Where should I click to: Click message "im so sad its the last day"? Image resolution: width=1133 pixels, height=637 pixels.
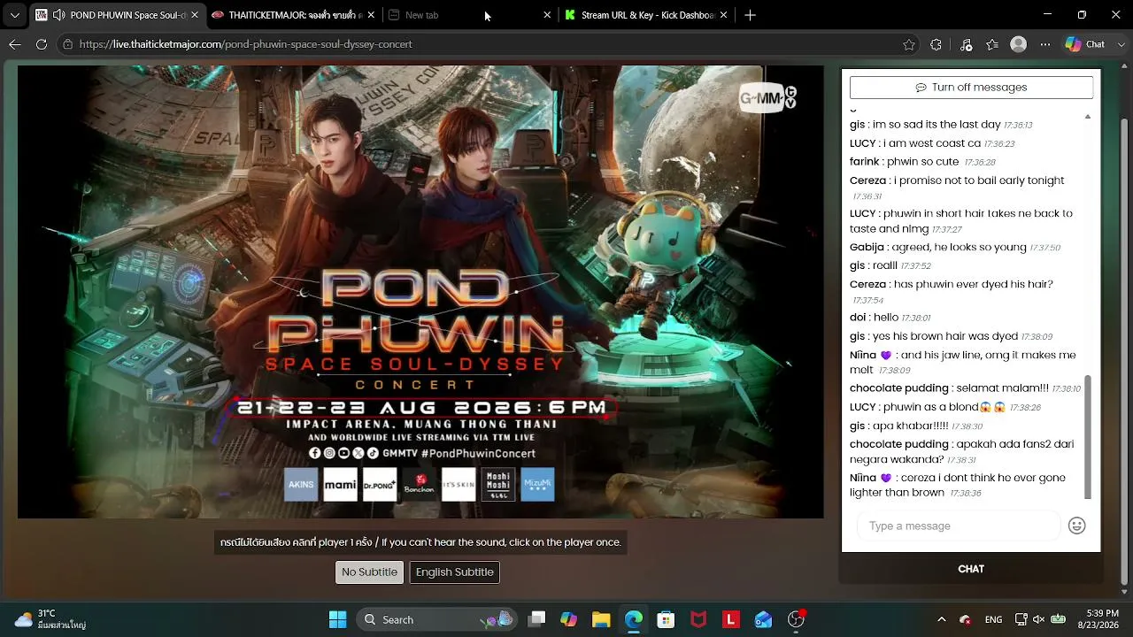tap(936, 125)
